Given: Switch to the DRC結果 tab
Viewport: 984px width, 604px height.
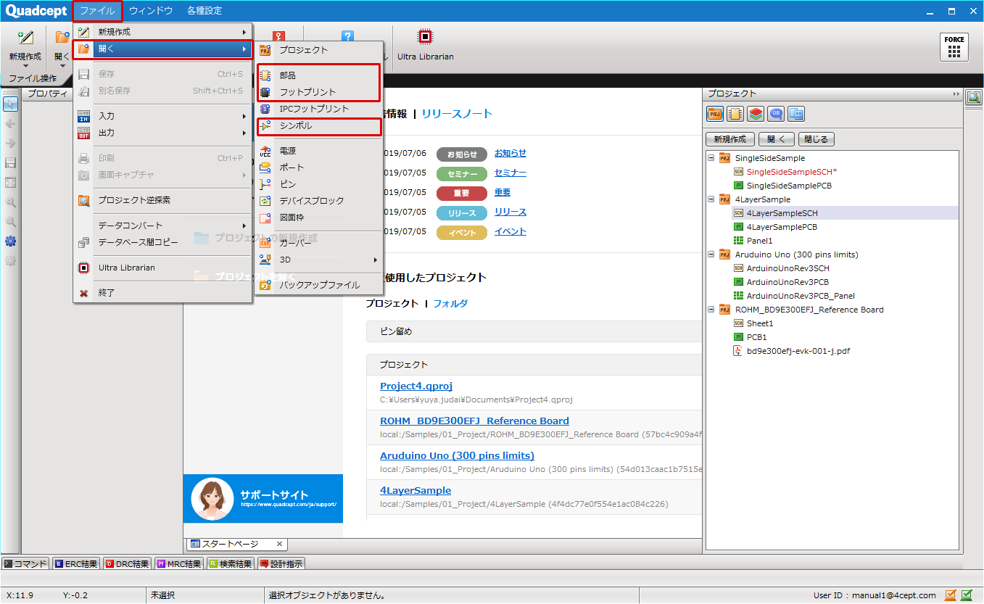Looking at the screenshot, I should 127,563.
